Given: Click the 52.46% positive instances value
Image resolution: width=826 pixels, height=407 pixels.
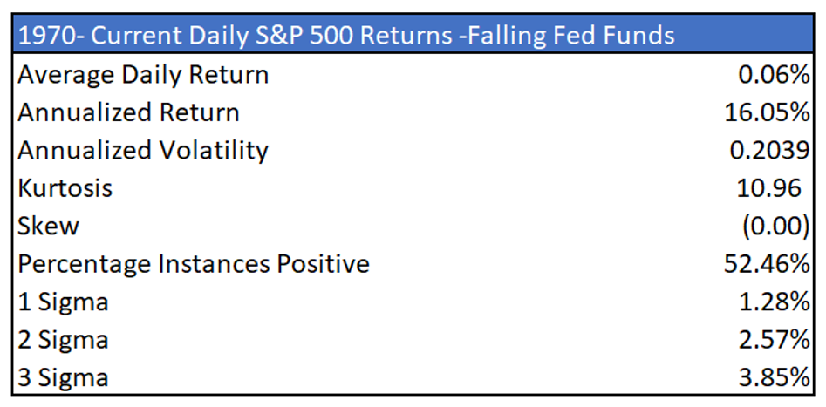Looking at the screenshot, I should (767, 263).
